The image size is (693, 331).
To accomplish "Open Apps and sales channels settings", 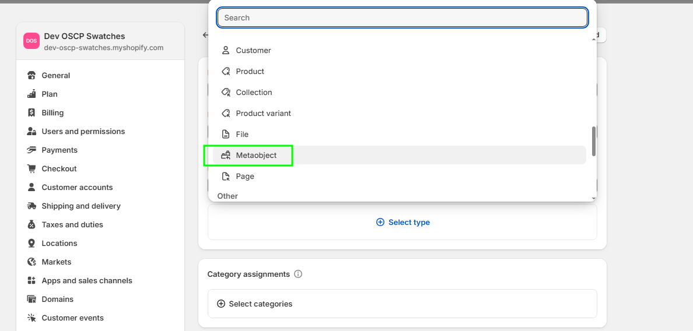I will pos(87,281).
